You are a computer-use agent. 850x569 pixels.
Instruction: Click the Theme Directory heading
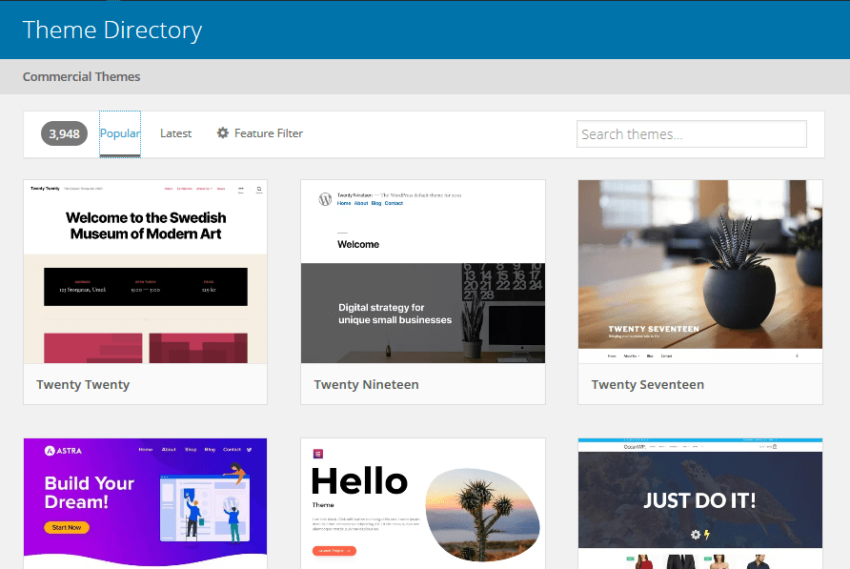[x=112, y=30]
